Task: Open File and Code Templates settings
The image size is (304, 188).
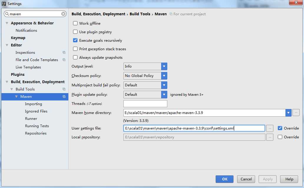Action: pyautogui.click(x=37, y=60)
